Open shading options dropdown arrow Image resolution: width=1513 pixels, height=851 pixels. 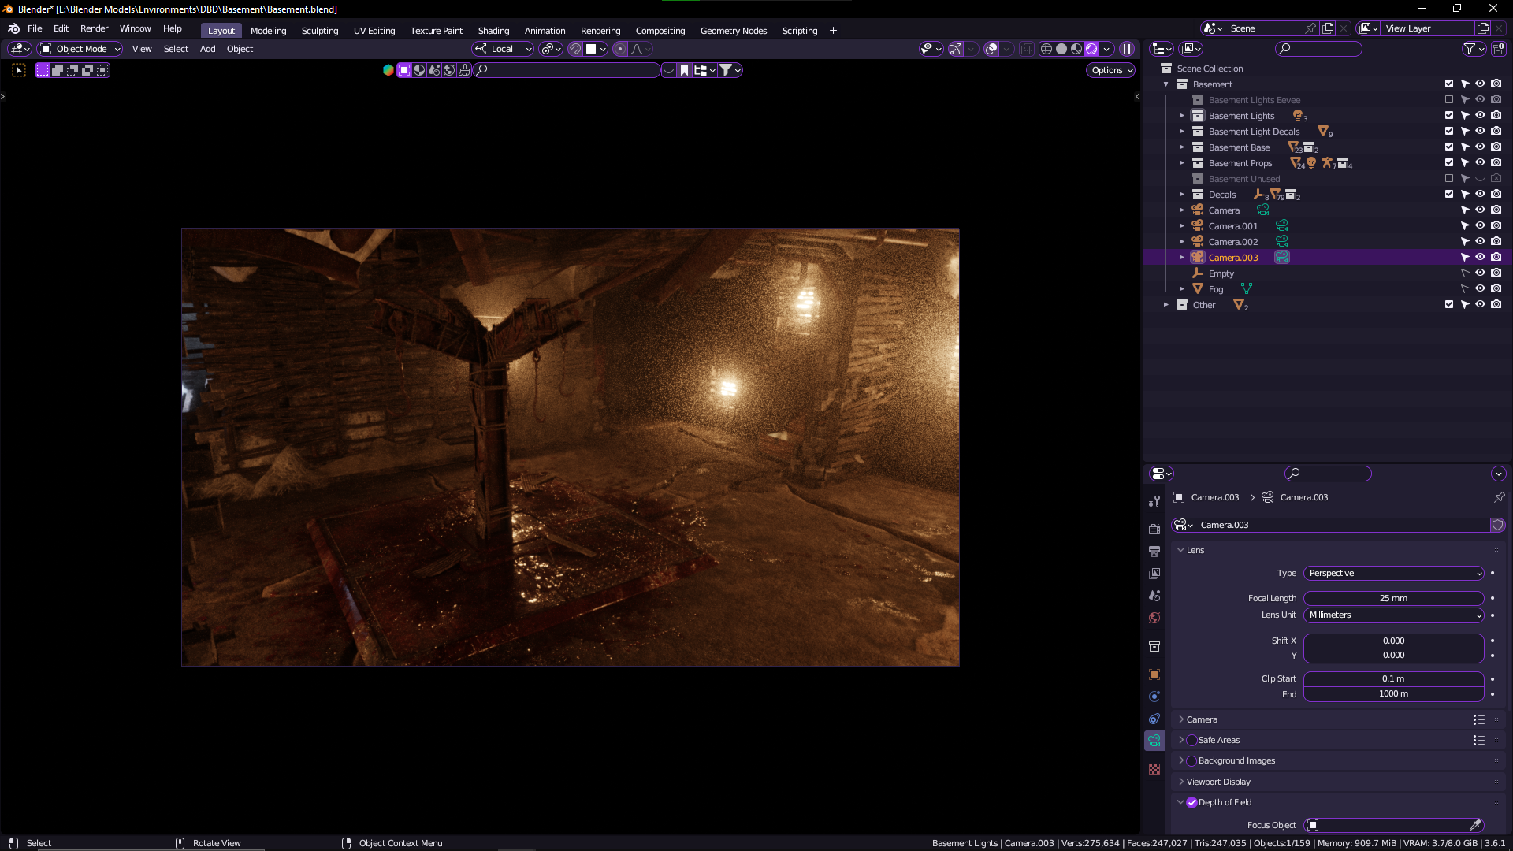(x=1106, y=49)
